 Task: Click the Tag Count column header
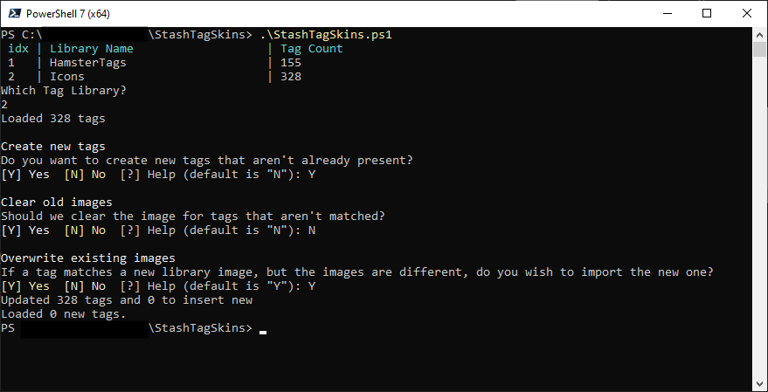click(x=312, y=48)
